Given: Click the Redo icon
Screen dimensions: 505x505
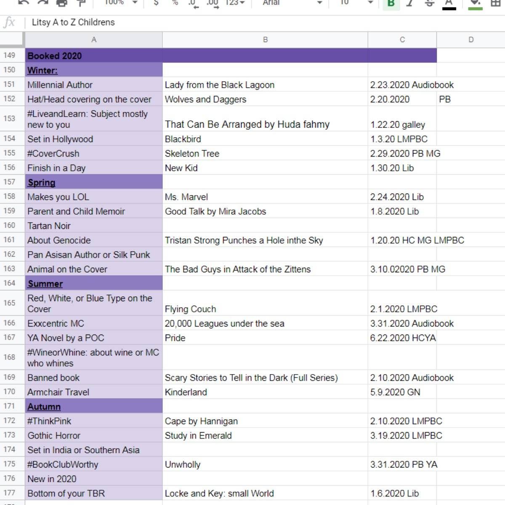Looking at the screenshot, I should 43,3.
